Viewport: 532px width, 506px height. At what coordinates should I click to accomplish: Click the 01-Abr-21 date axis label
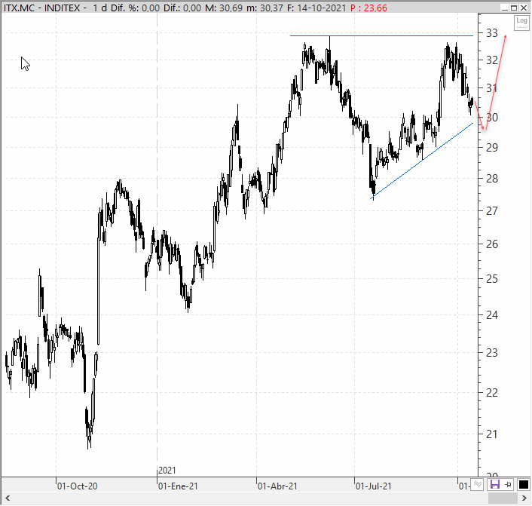pos(277,486)
